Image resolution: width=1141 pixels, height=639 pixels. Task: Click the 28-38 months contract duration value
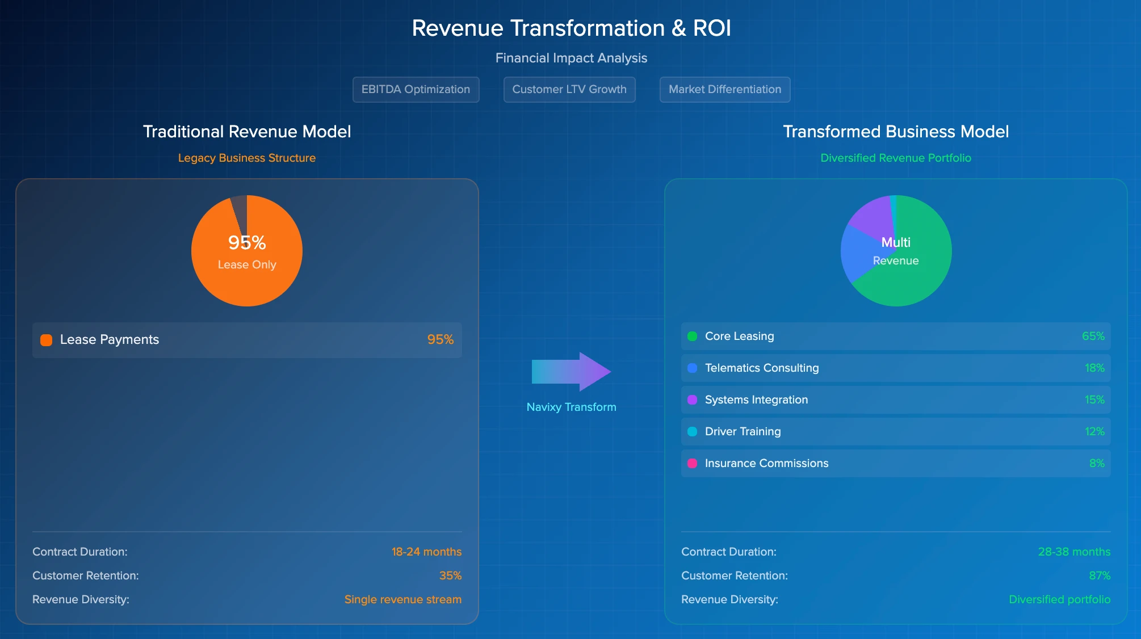pos(1073,552)
